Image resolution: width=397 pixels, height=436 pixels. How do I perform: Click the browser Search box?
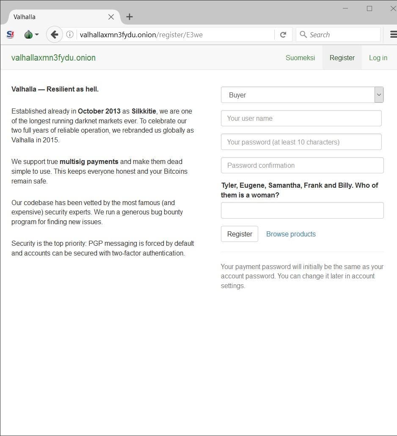pyautogui.click(x=338, y=35)
